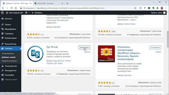
Task: Open Chrome profile avatar
Action: pyautogui.click(x=162, y=8)
